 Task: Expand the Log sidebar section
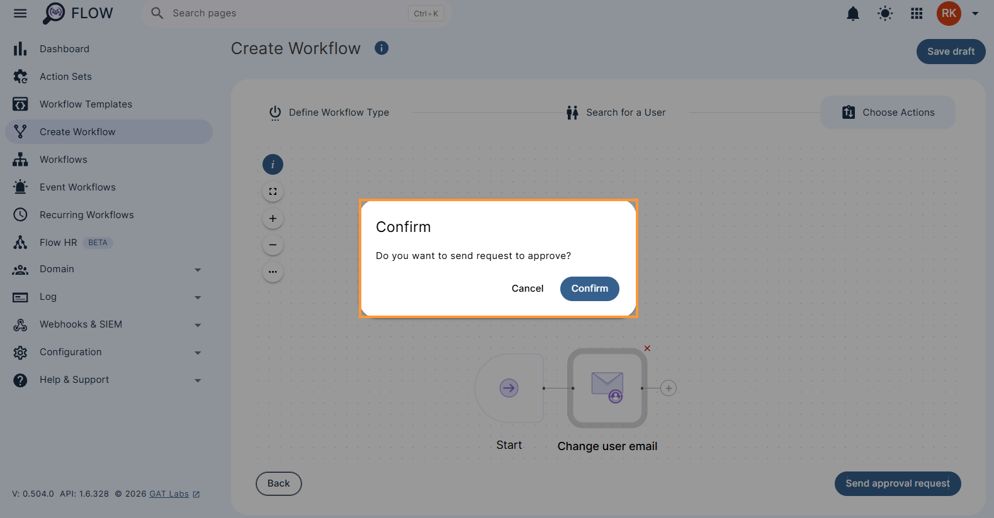click(x=109, y=297)
